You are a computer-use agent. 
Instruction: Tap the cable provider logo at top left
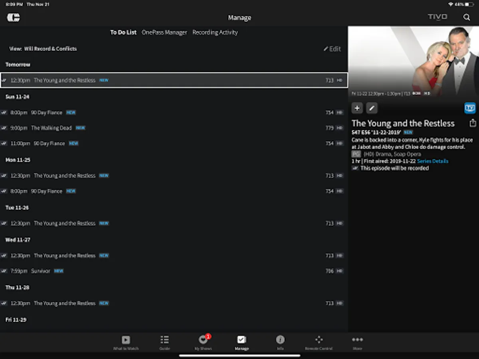point(14,18)
